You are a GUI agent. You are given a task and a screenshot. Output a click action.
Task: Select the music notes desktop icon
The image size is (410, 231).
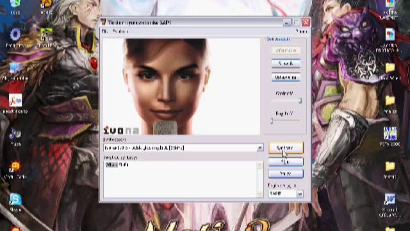click(x=15, y=133)
